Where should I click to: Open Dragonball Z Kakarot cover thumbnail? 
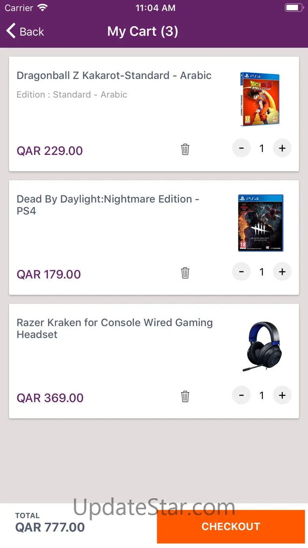[x=260, y=100]
